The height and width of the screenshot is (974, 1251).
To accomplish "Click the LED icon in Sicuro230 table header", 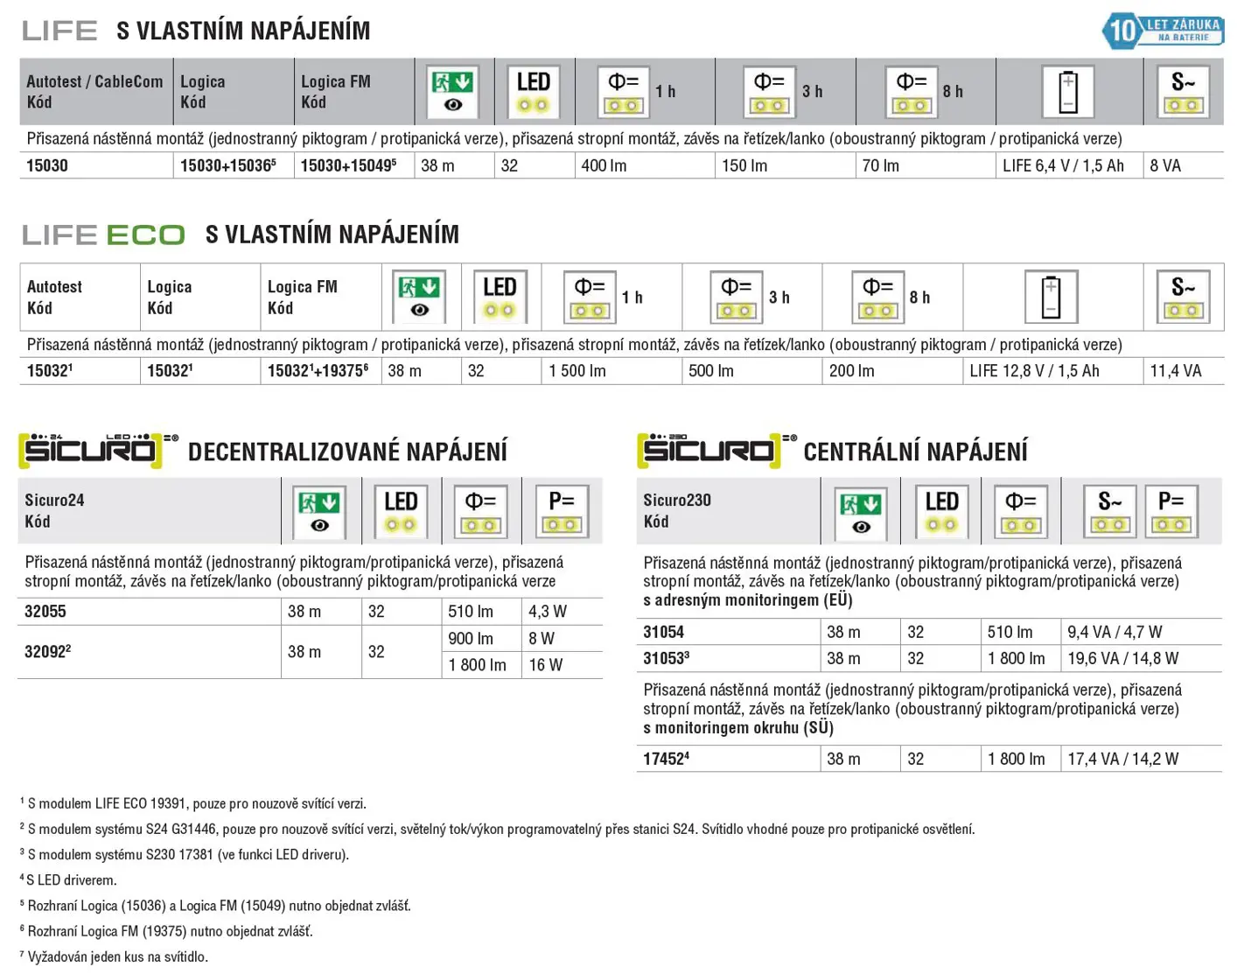I will (942, 513).
